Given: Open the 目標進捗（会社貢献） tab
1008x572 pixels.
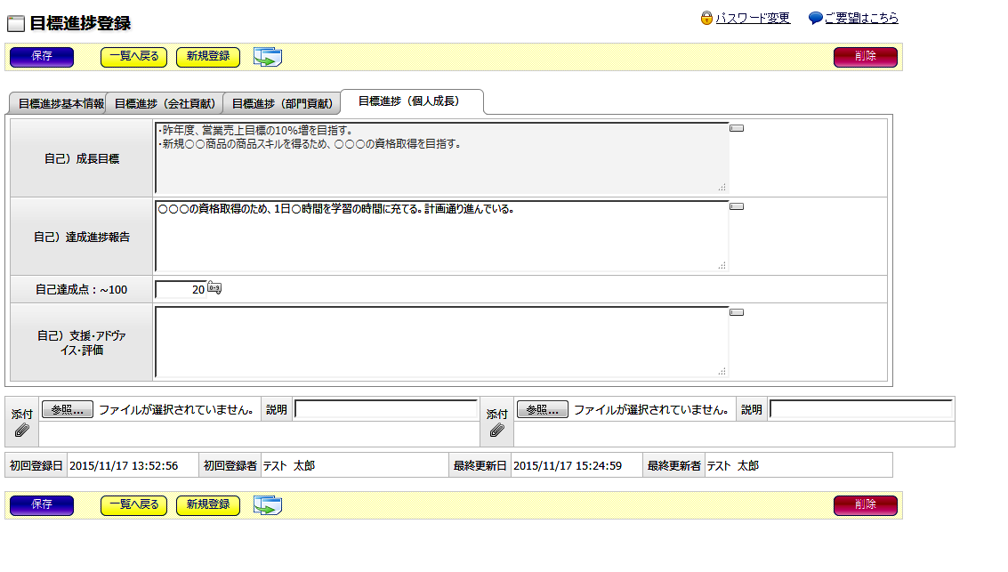Looking at the screenshot, I should [x=165, y=103].
